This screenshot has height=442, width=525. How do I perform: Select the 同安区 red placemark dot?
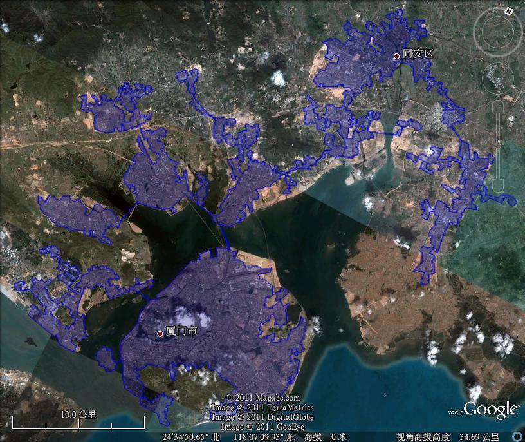(x=397, y=56)
